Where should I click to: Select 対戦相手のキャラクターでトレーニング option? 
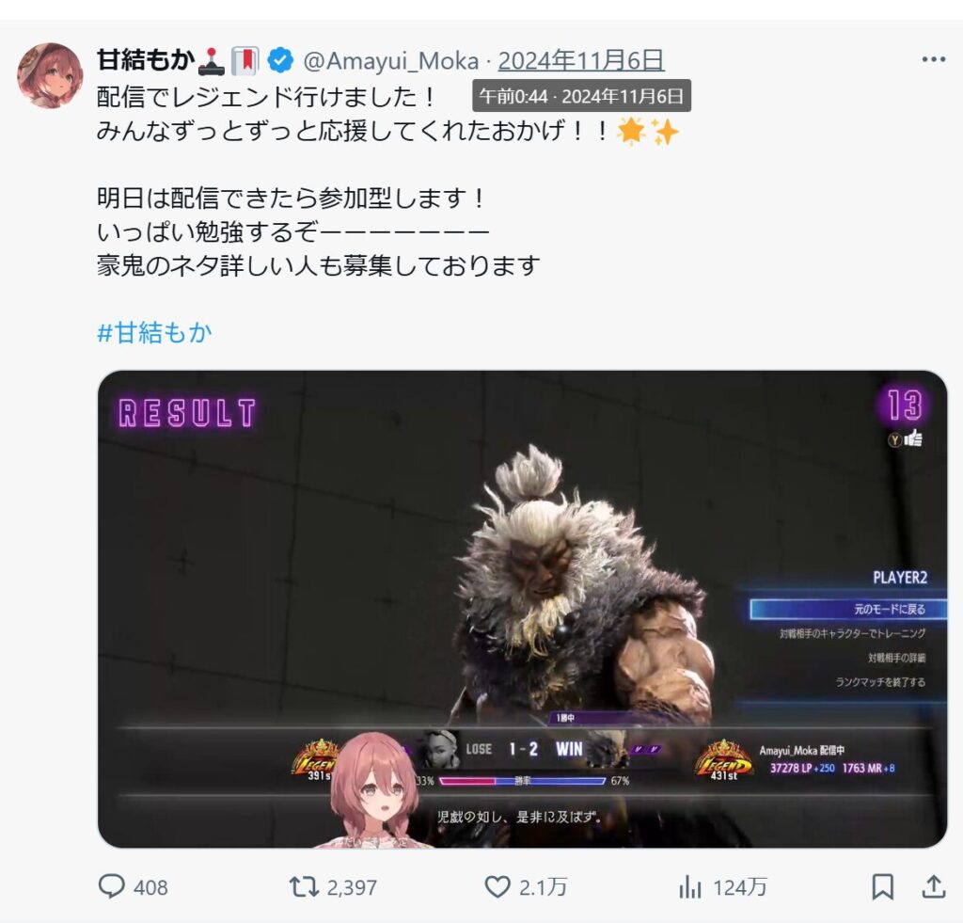[x=852, y=633]
